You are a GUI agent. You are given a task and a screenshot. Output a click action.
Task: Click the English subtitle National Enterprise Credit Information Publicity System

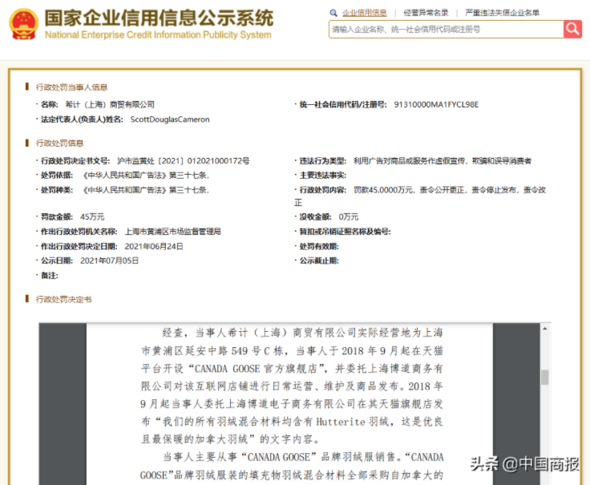[x=158, y=35]
